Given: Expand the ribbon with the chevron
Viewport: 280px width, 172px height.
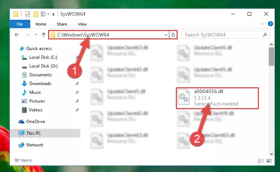Looking at the screenshot, I should (262, 24).
